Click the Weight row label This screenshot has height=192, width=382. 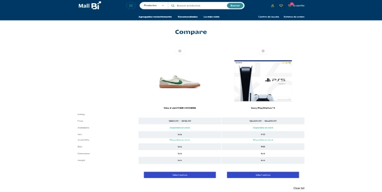[x=82, y=161]
